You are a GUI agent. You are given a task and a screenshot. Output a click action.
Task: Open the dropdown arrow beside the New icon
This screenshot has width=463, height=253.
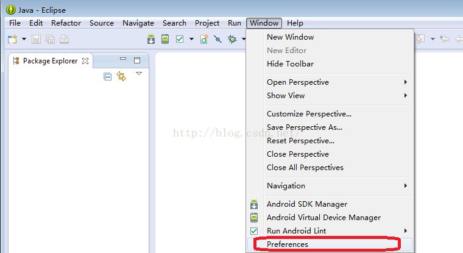(x=24, y=39)
